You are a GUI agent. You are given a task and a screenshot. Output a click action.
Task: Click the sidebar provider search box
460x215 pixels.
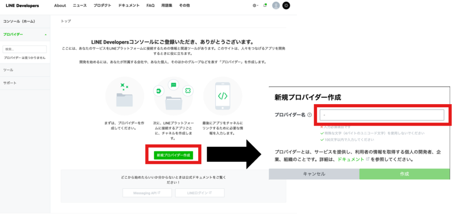(25, 49)
